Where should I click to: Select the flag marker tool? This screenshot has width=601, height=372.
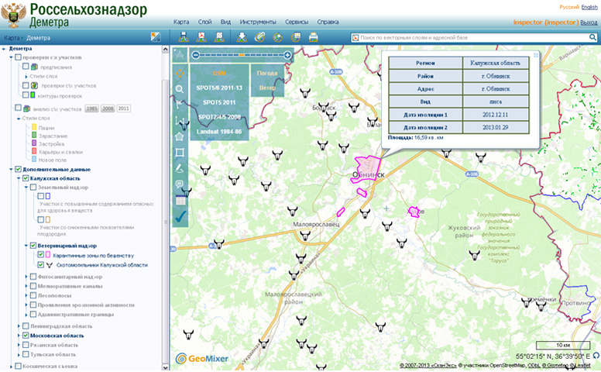(180, 105)
